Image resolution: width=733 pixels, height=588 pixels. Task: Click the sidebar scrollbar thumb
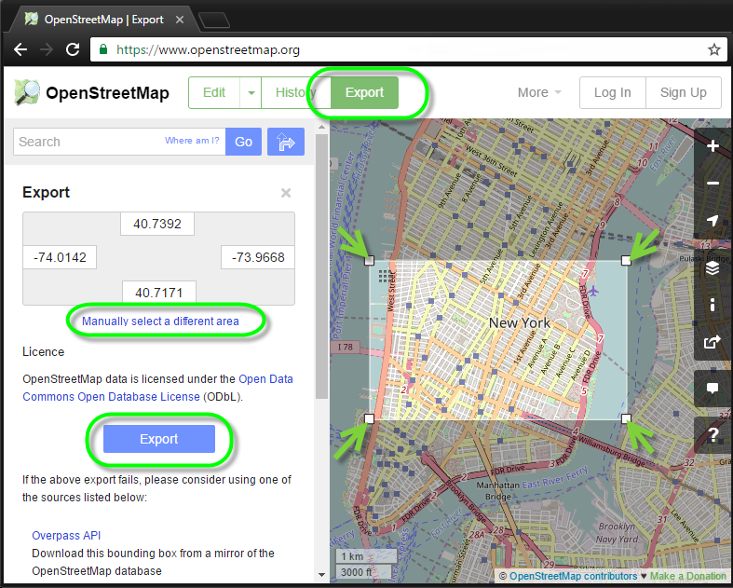[x=321, y=267]
